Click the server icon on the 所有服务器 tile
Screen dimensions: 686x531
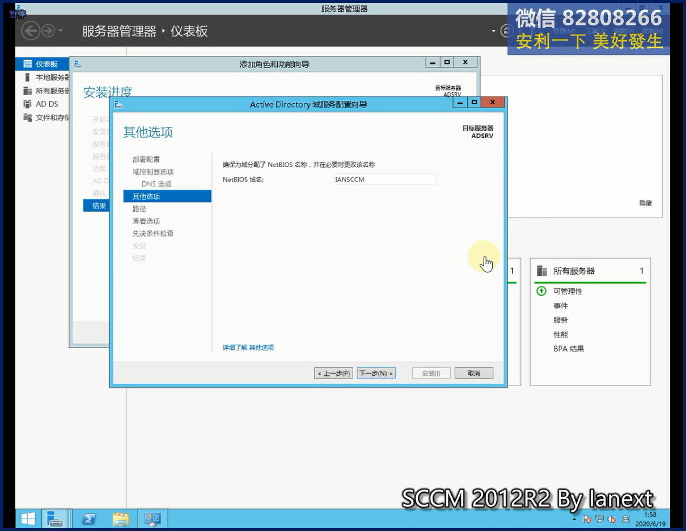[542, 271]
